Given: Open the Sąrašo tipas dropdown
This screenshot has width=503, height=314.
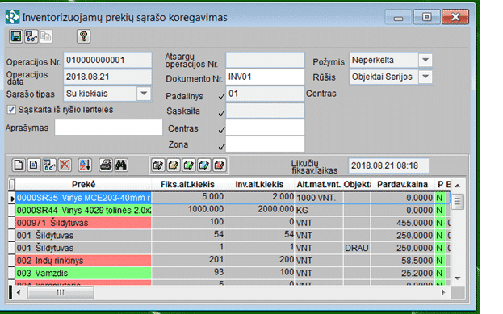Looking at the screenshot, I should point(144,94).
